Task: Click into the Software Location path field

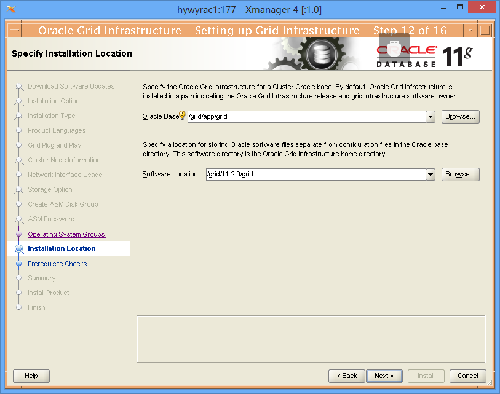Action: click(316, 175)
